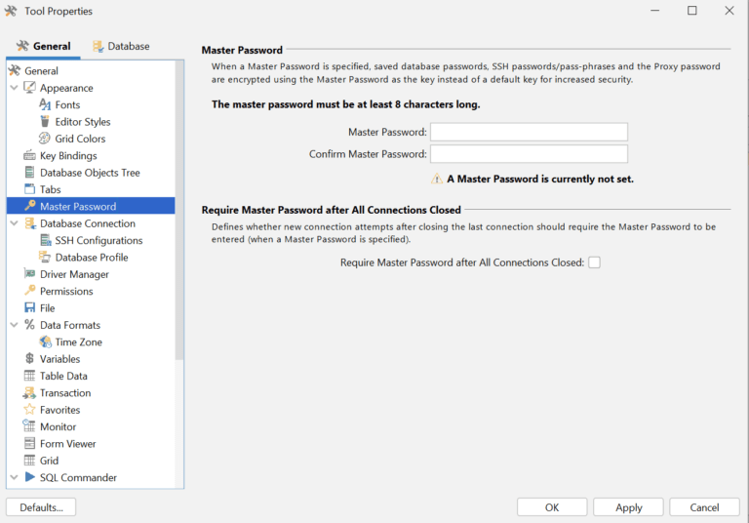Click the Database Objects Tree icon
Screen dimensions: 749x523
pos(29,173)
